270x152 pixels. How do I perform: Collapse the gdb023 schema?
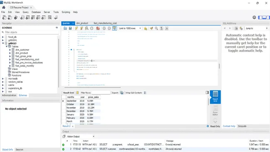tap(3, 43)
